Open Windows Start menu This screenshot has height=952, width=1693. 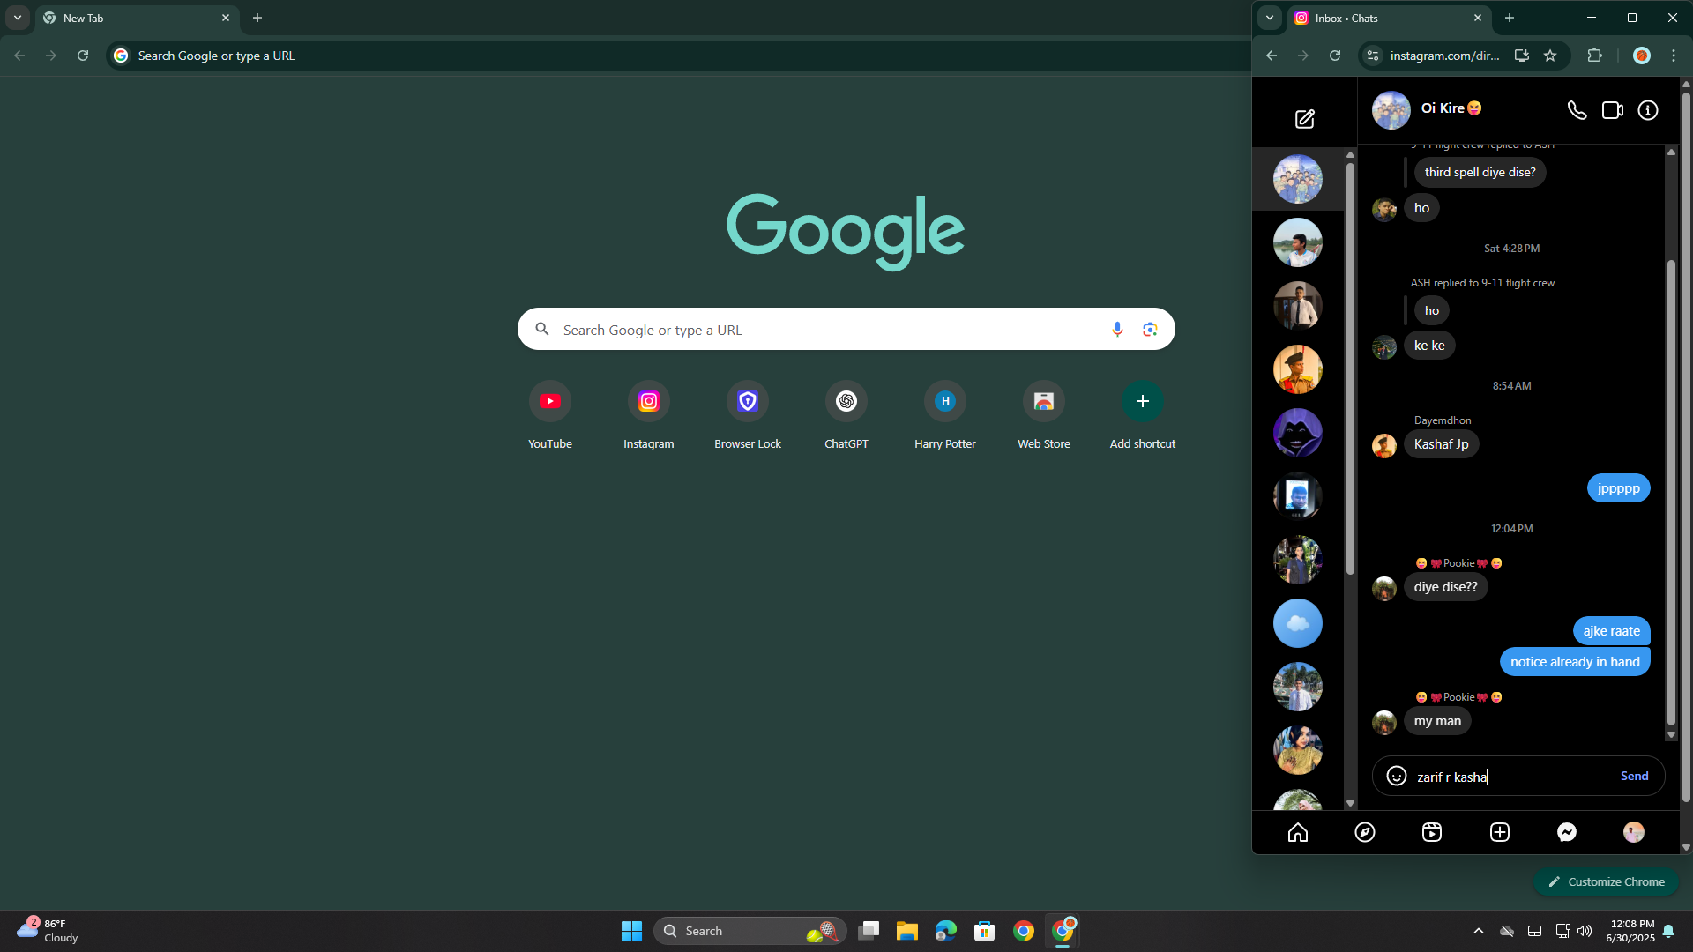click(631, 931)
